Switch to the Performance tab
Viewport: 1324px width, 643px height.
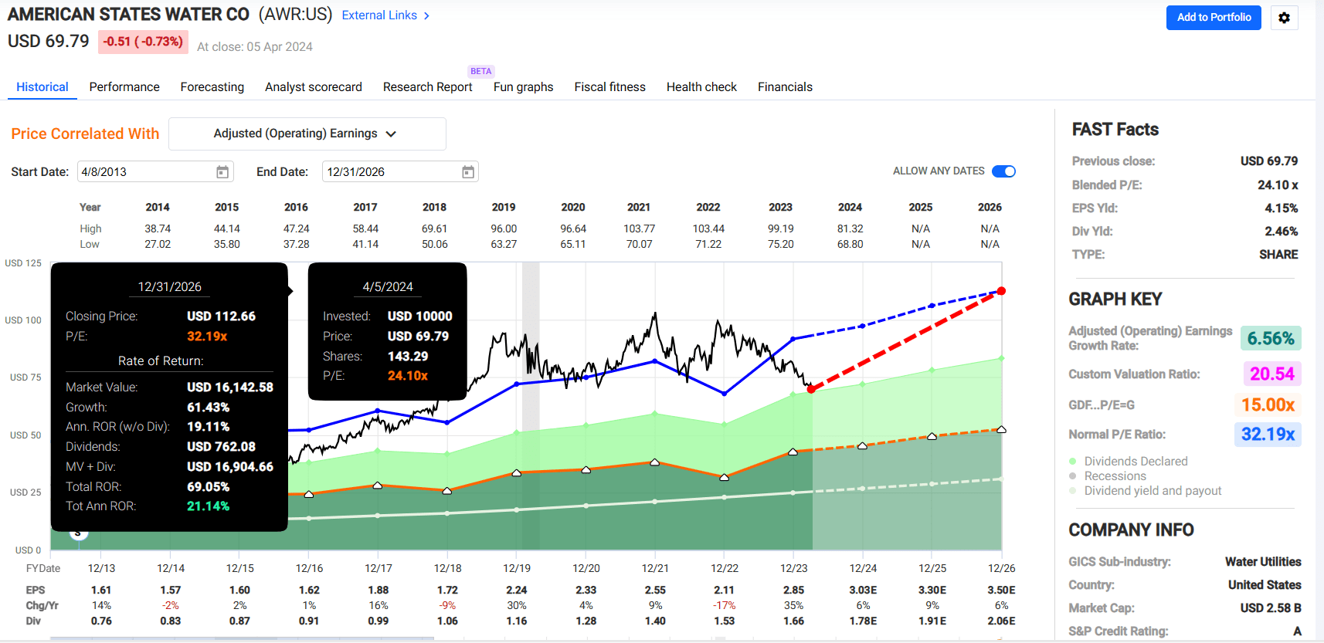coord(124,87)
